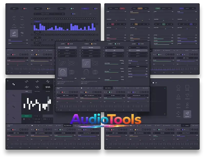Toggle the ARP 1 on switch
The image size is (205, 158).
tap(24, 8)
